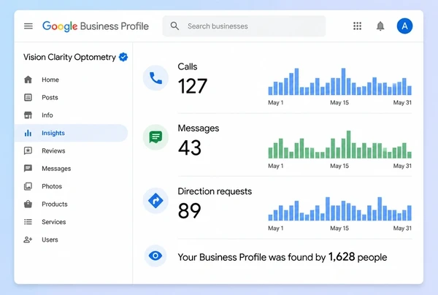Click May 15 label under Calls chart
The image size is (438, 295).
[x=339, y=102]
